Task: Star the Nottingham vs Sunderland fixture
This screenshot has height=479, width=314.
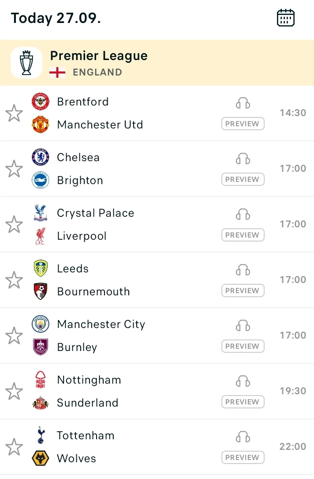Action: click(14, 391)
